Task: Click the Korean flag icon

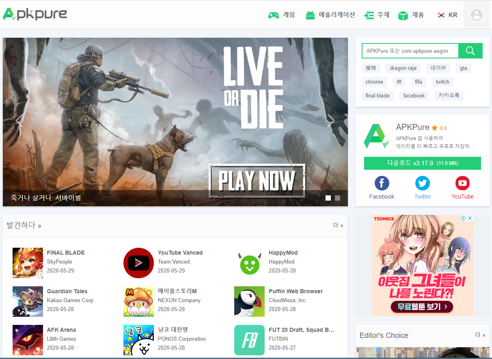Action: (x=441, y=15)
